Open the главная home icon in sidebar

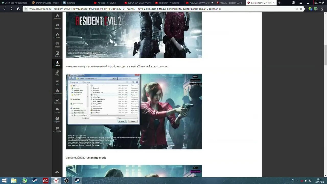57,17
